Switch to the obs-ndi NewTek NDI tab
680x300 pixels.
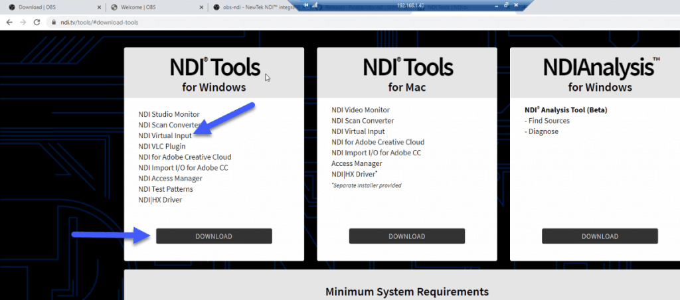256,7
